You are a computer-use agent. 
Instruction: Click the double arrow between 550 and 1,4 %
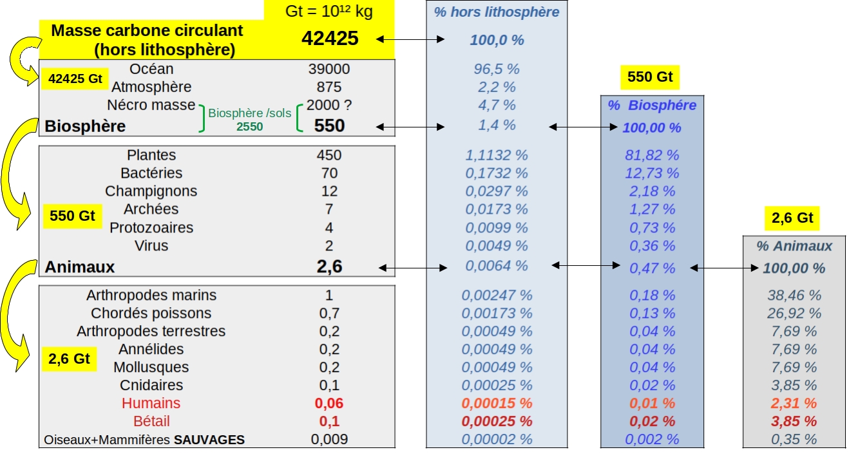click(x=411, y=126)
